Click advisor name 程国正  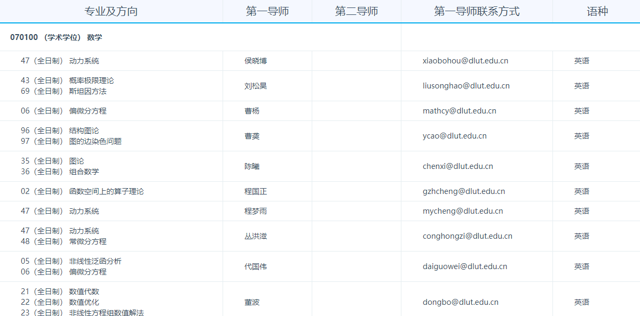click(256, 191)
